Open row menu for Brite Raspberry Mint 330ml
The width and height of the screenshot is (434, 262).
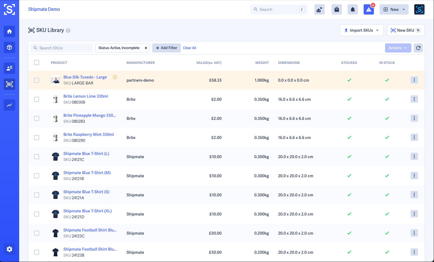point(414,137)
